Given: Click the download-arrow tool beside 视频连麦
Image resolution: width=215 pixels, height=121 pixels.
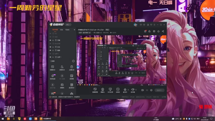Looking at the screenshot, I should coord(62,77).
